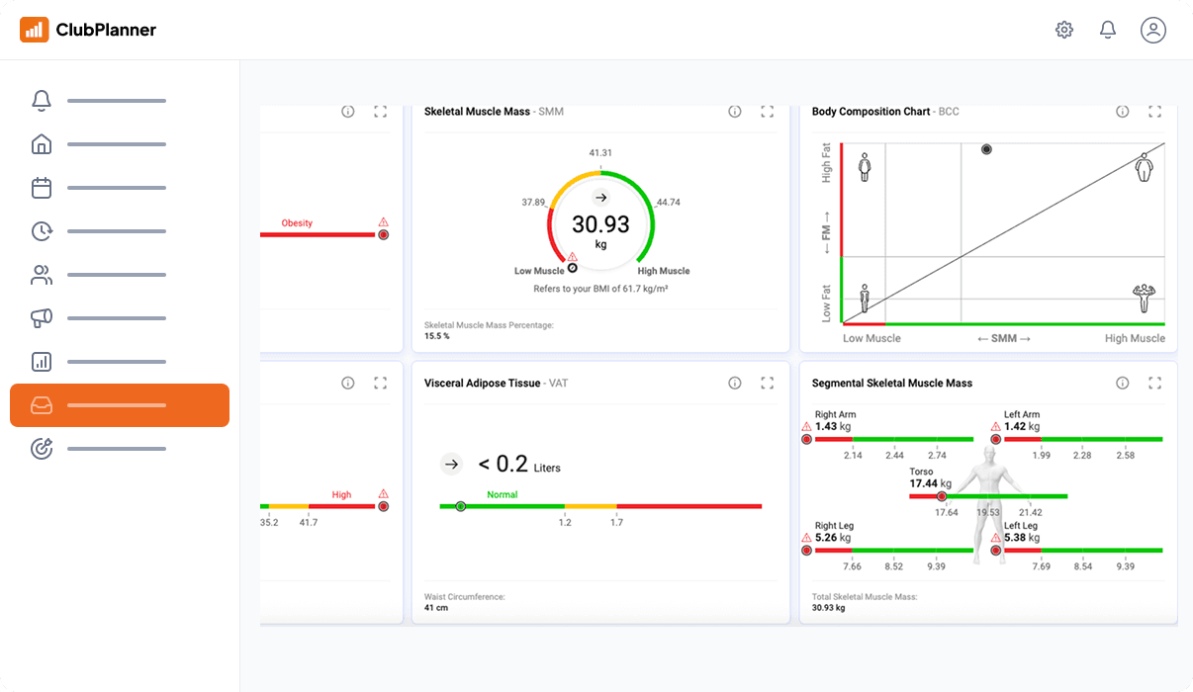Show info for Visceral Adipose Tissue card
Viewport: 1193px width, 692px height.
735,383
